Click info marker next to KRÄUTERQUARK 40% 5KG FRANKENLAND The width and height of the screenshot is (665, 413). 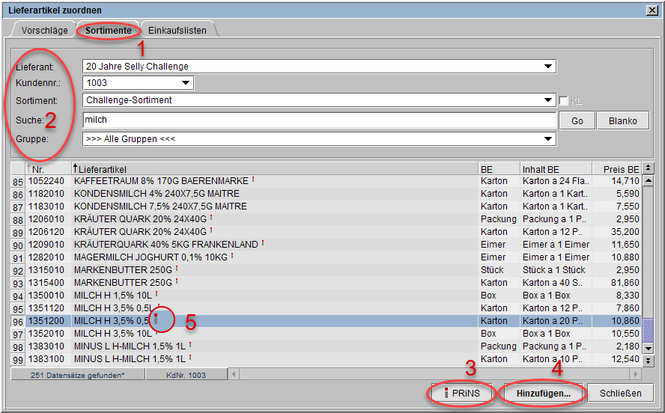click(x=264, y=243)
